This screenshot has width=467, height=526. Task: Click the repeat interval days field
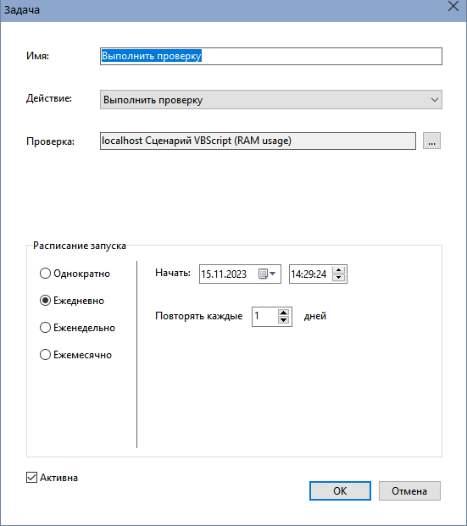265,316
